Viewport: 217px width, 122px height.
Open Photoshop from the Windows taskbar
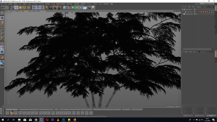coord(63,119)
